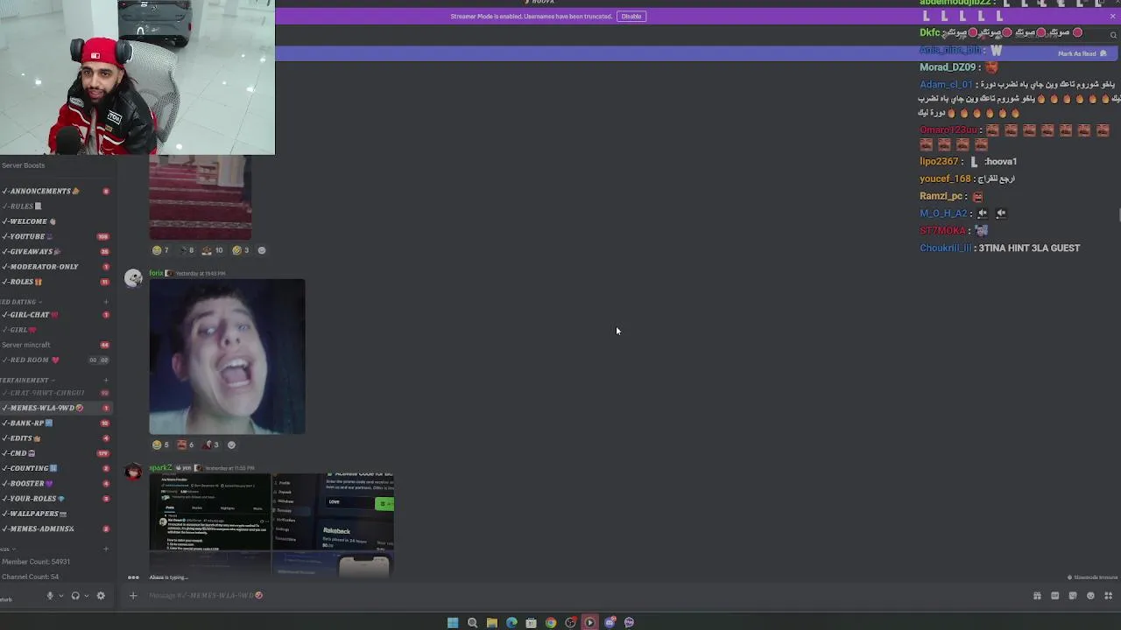Click Mark As Read button

click(1082, 53)
